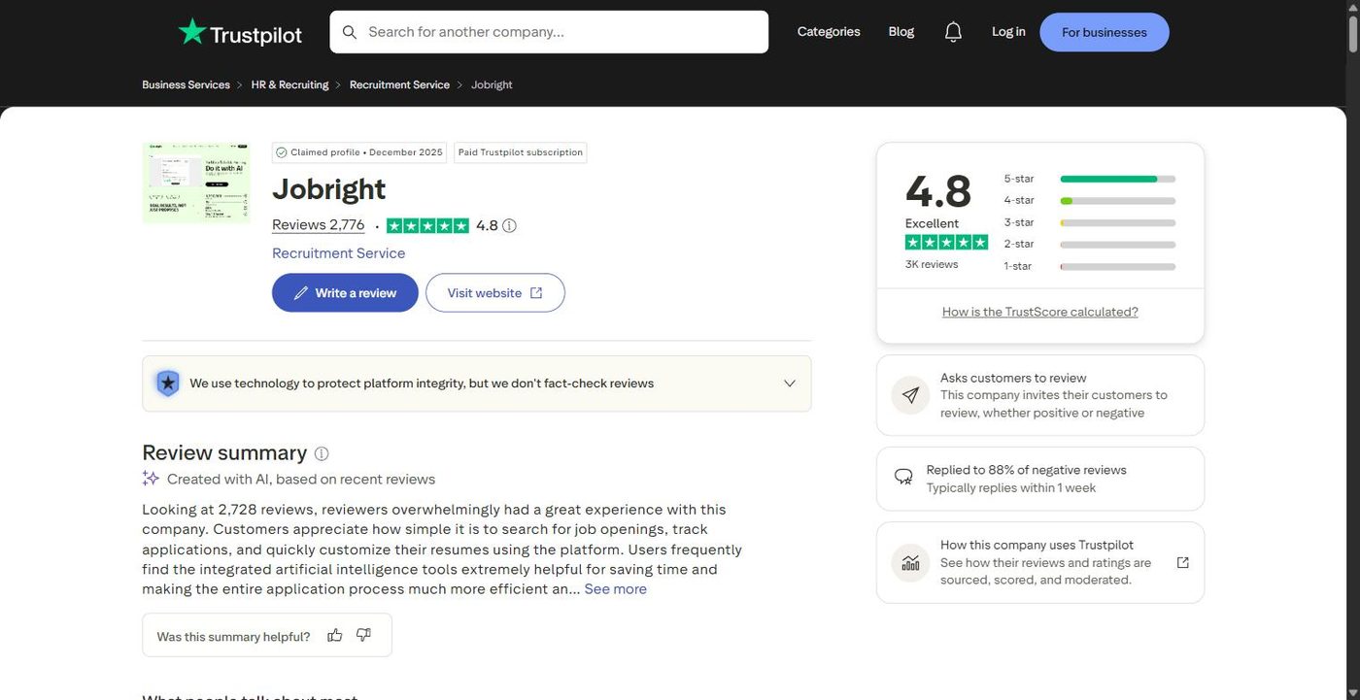Go to HR & Recruiting breadcrumb
This screenshot has height=700, width=1360.
(x=289, y=84)
